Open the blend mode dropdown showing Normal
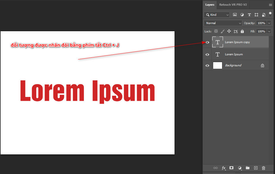This screenshot has width=275, height=174. click(223, 23)
